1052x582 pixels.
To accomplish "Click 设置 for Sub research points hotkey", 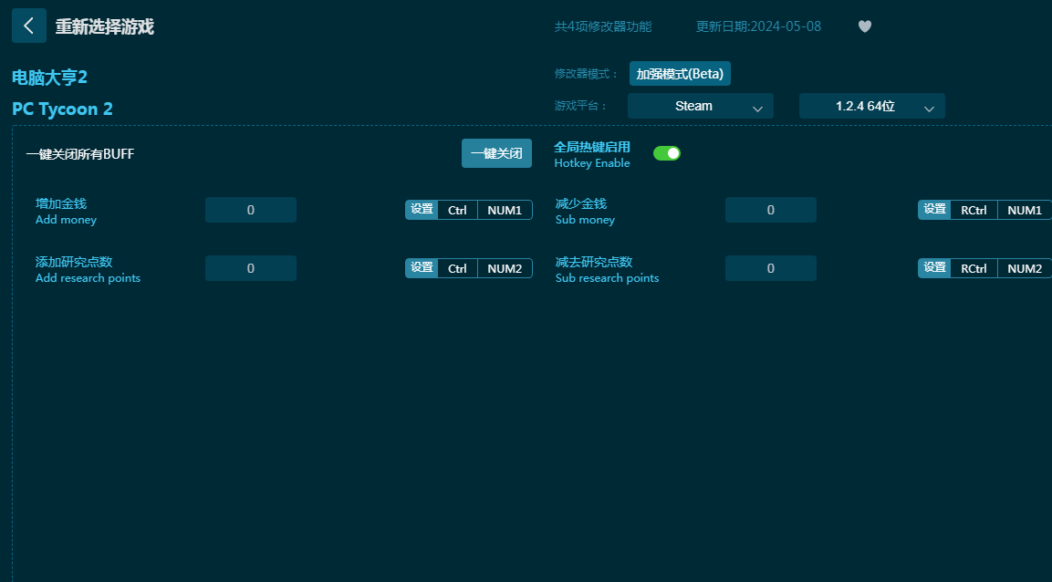I will tap(934, 268).
